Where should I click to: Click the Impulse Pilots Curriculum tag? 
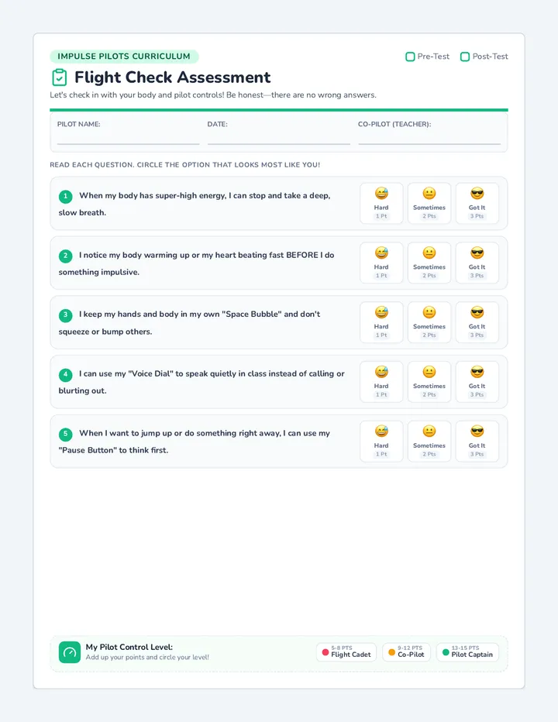point(124,57)
